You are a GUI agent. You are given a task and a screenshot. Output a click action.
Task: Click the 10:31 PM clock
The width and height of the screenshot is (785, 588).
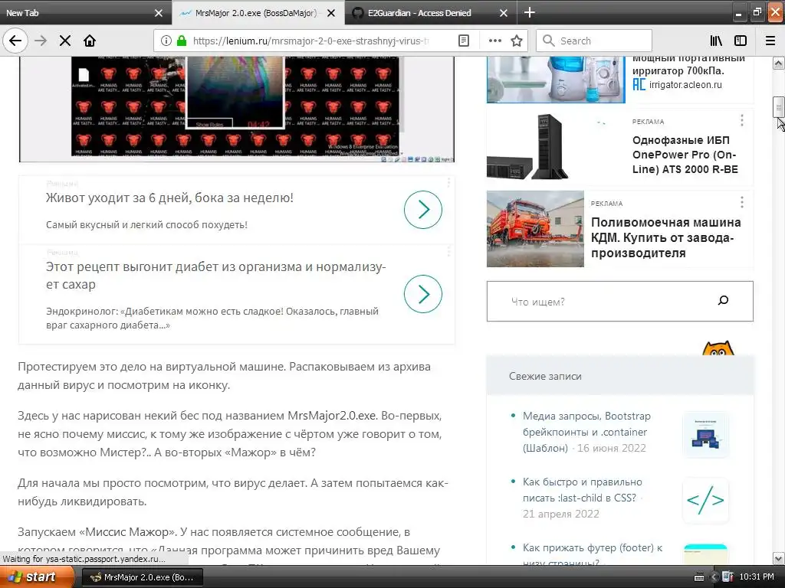(x=757, y=577)
